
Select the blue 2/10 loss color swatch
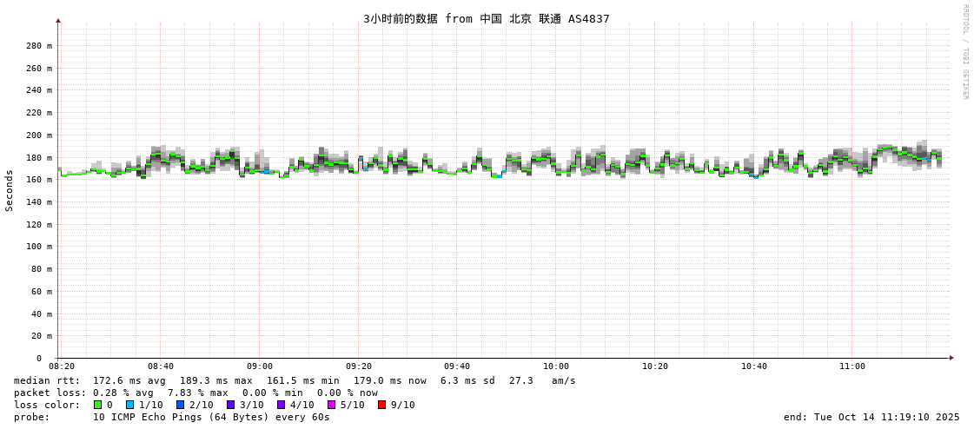pyautogui.click(x=181, y=405)
